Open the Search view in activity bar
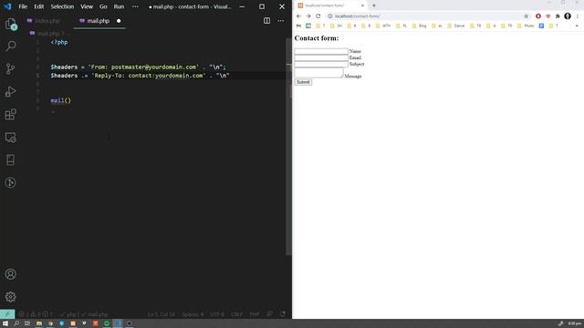Screen dimensions: 584x328 click(x=10, y=46)
